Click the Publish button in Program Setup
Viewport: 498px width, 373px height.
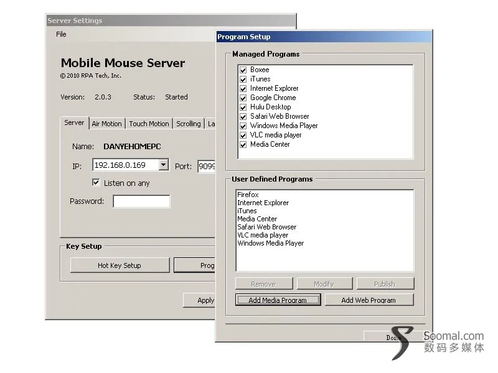click(x=385, y=284)
